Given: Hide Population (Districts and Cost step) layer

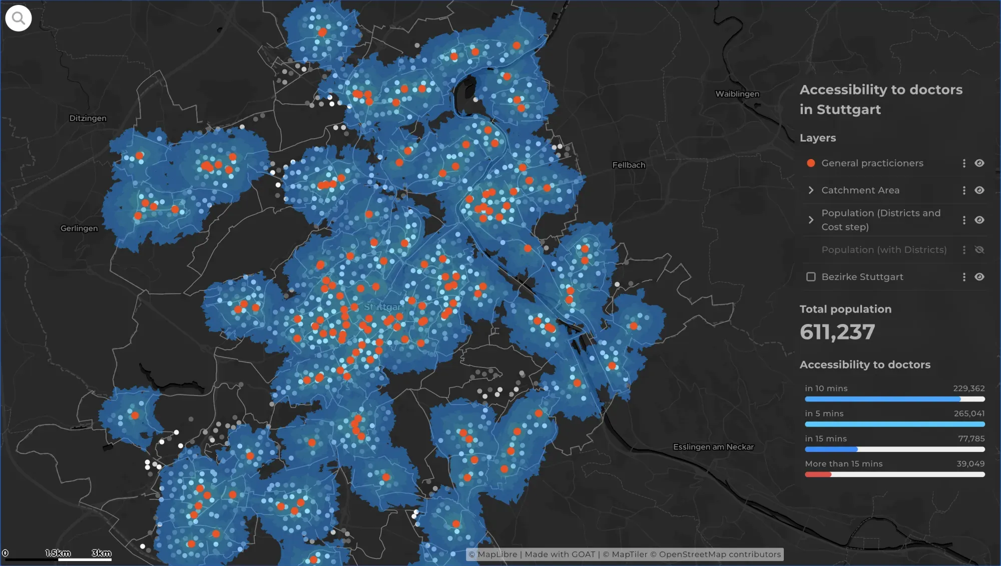Looking at the screenshot, I should point(979,220).
